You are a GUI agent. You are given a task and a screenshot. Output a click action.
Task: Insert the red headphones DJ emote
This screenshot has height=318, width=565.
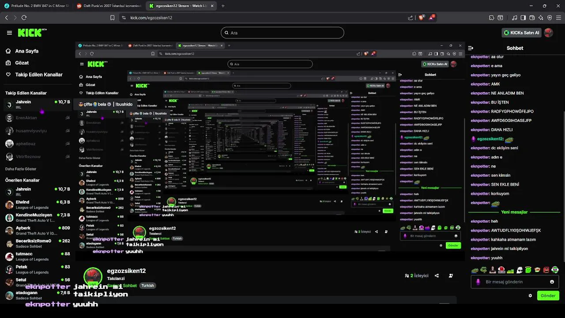point(501,270)
